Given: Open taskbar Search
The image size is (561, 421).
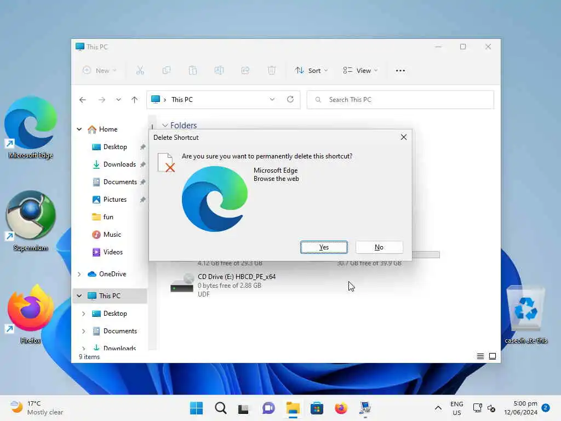Looking at the screenshot, I should [x=221, y=408].
